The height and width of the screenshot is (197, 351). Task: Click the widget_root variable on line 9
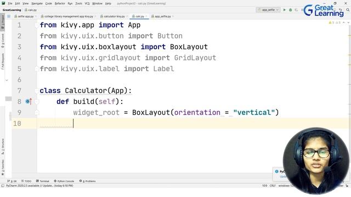tap(97, 113)
